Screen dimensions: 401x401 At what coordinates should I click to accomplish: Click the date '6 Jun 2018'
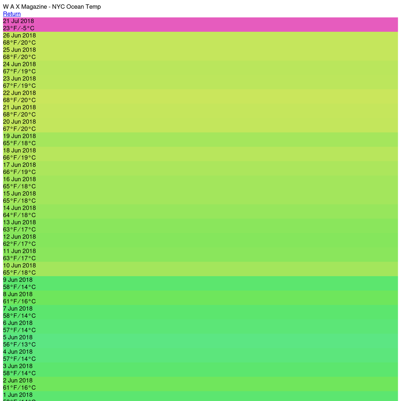pos(18,323)
